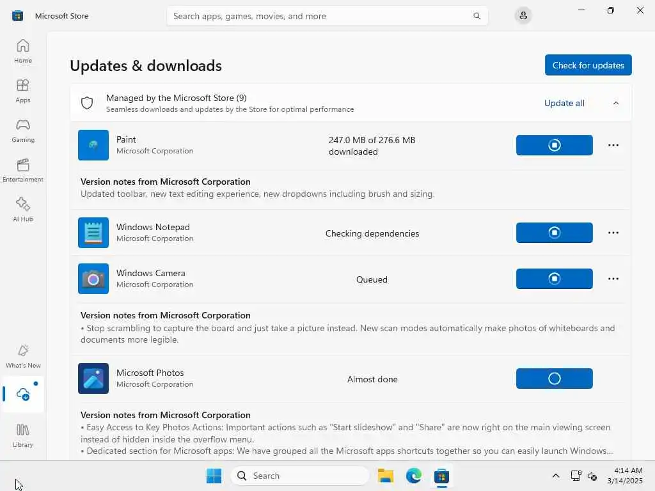The width and height of the screenshot is (655, 491).
Task: Click the shield icon beside Managed by the Microsoft Store
Action: click(x=87, y=103)
